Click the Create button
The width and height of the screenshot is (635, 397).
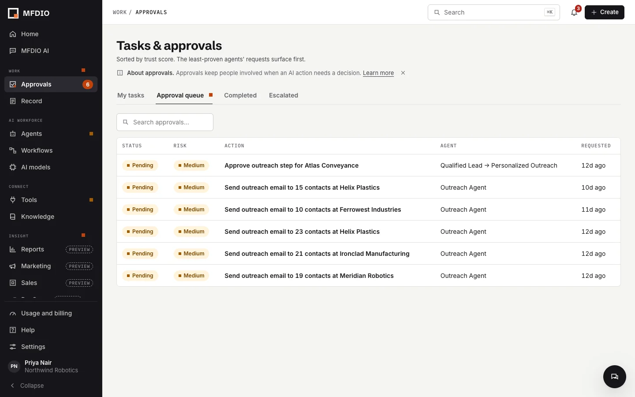[x=605, y=12]
